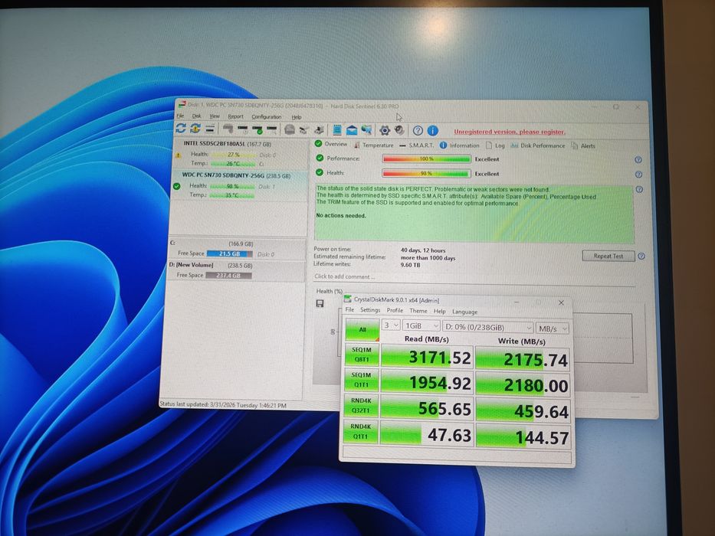Switch to the Information tab
The width and height of the screenshot is (715, 536).
(460, 145)
